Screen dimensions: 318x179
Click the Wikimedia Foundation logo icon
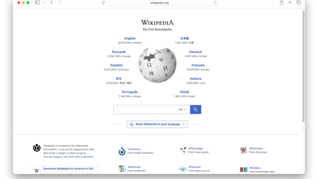[x=37, y=148]
